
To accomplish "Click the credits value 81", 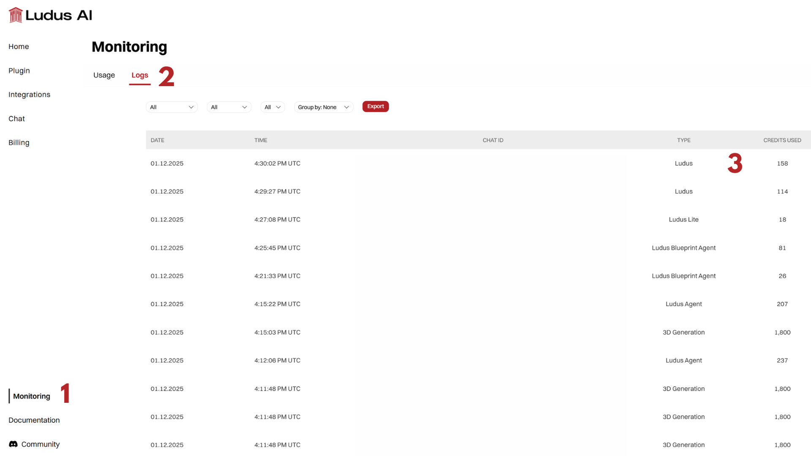I will [782, 248].
